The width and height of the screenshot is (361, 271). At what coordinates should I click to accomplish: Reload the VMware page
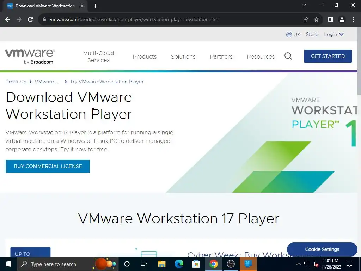coord(30,20)
